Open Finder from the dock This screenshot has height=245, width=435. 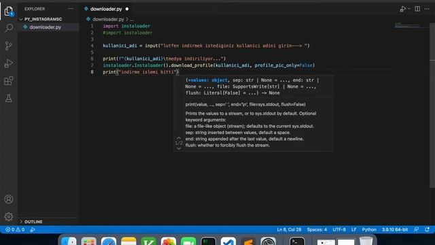[x=69, y=241]
